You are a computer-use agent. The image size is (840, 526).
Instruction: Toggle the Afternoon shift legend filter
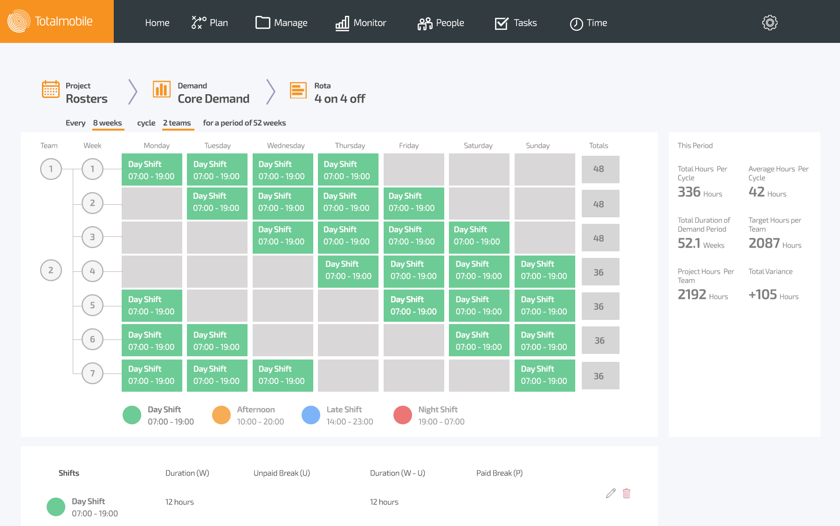[221, 415]
